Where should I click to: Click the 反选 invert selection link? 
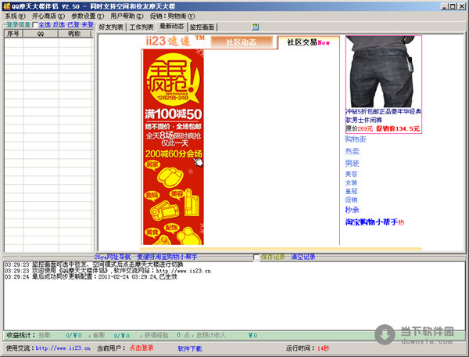tap(59, 25)
